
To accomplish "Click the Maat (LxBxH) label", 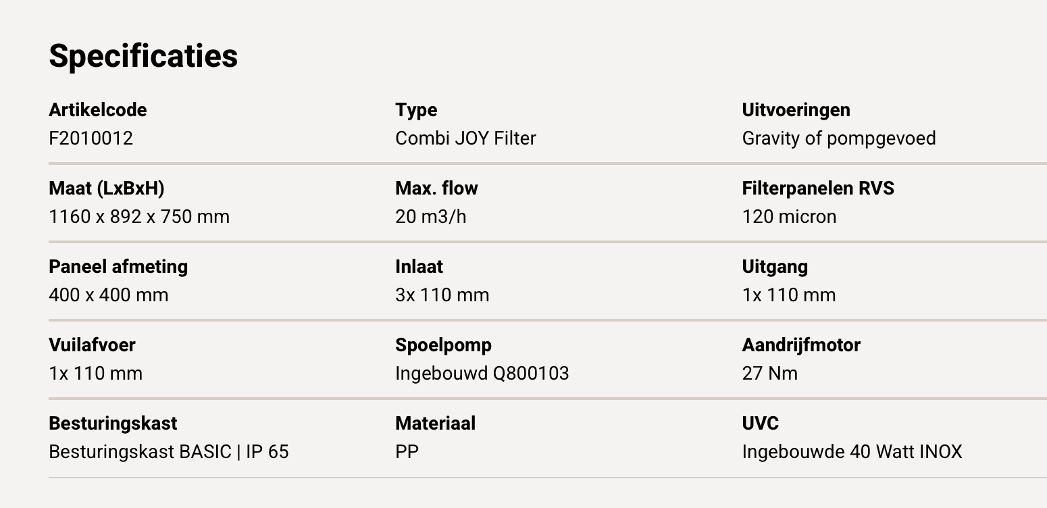I will tap(107, 188).
